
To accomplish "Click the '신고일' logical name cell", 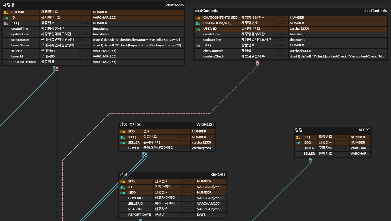I will pyautogui.click(x=167, y=215).
